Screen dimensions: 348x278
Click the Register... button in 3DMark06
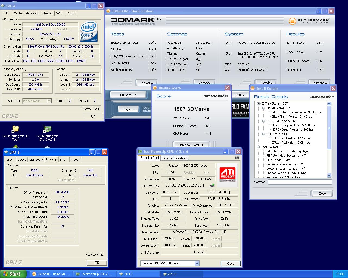(x=129, y=109)
